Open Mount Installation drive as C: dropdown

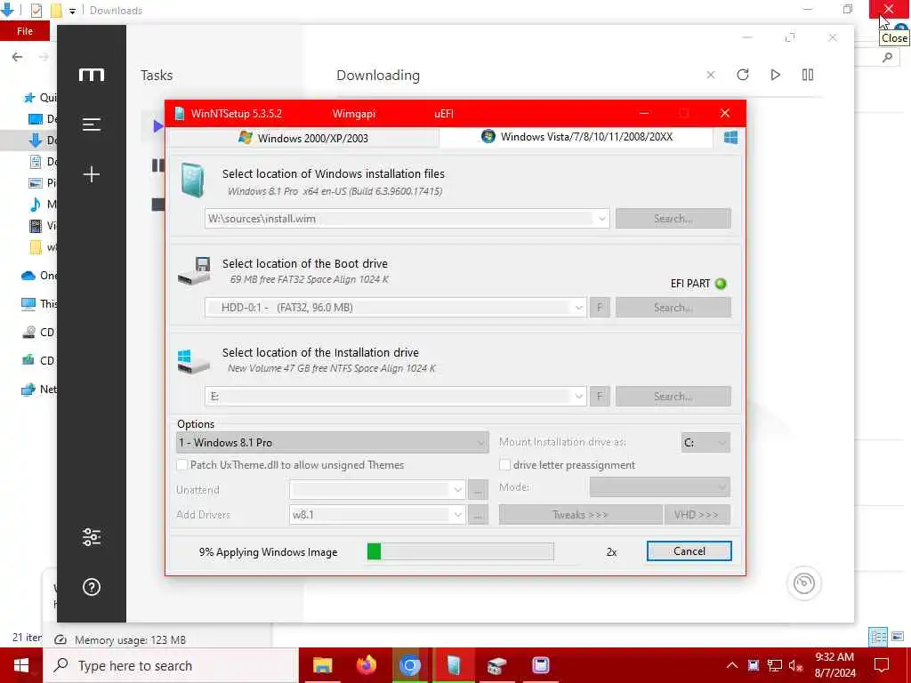705,443
